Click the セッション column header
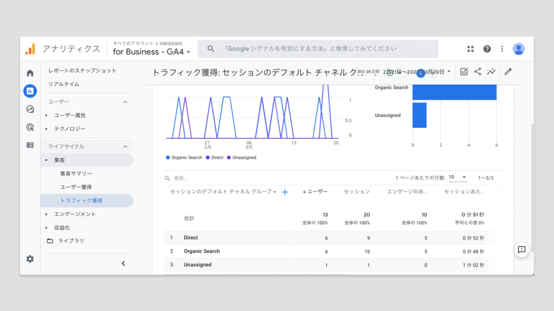The width and height of the screenshot is (554, 311). pos(357,192)
